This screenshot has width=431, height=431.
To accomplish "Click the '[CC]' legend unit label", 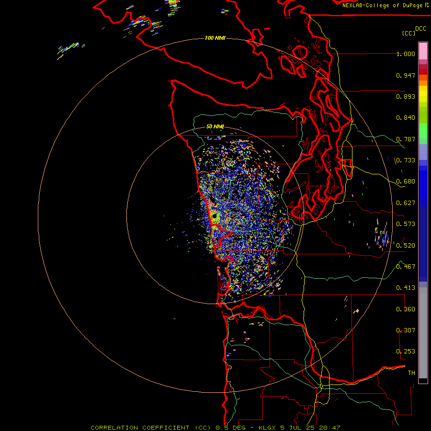I will 408,33.
